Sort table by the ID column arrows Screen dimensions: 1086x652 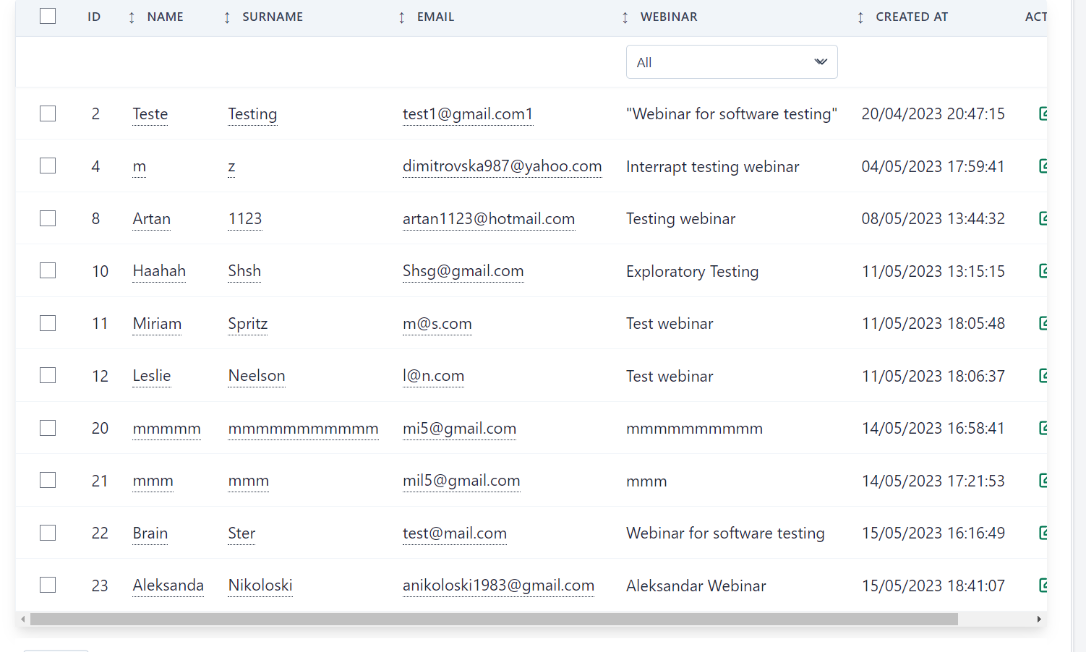pos(131,17)
